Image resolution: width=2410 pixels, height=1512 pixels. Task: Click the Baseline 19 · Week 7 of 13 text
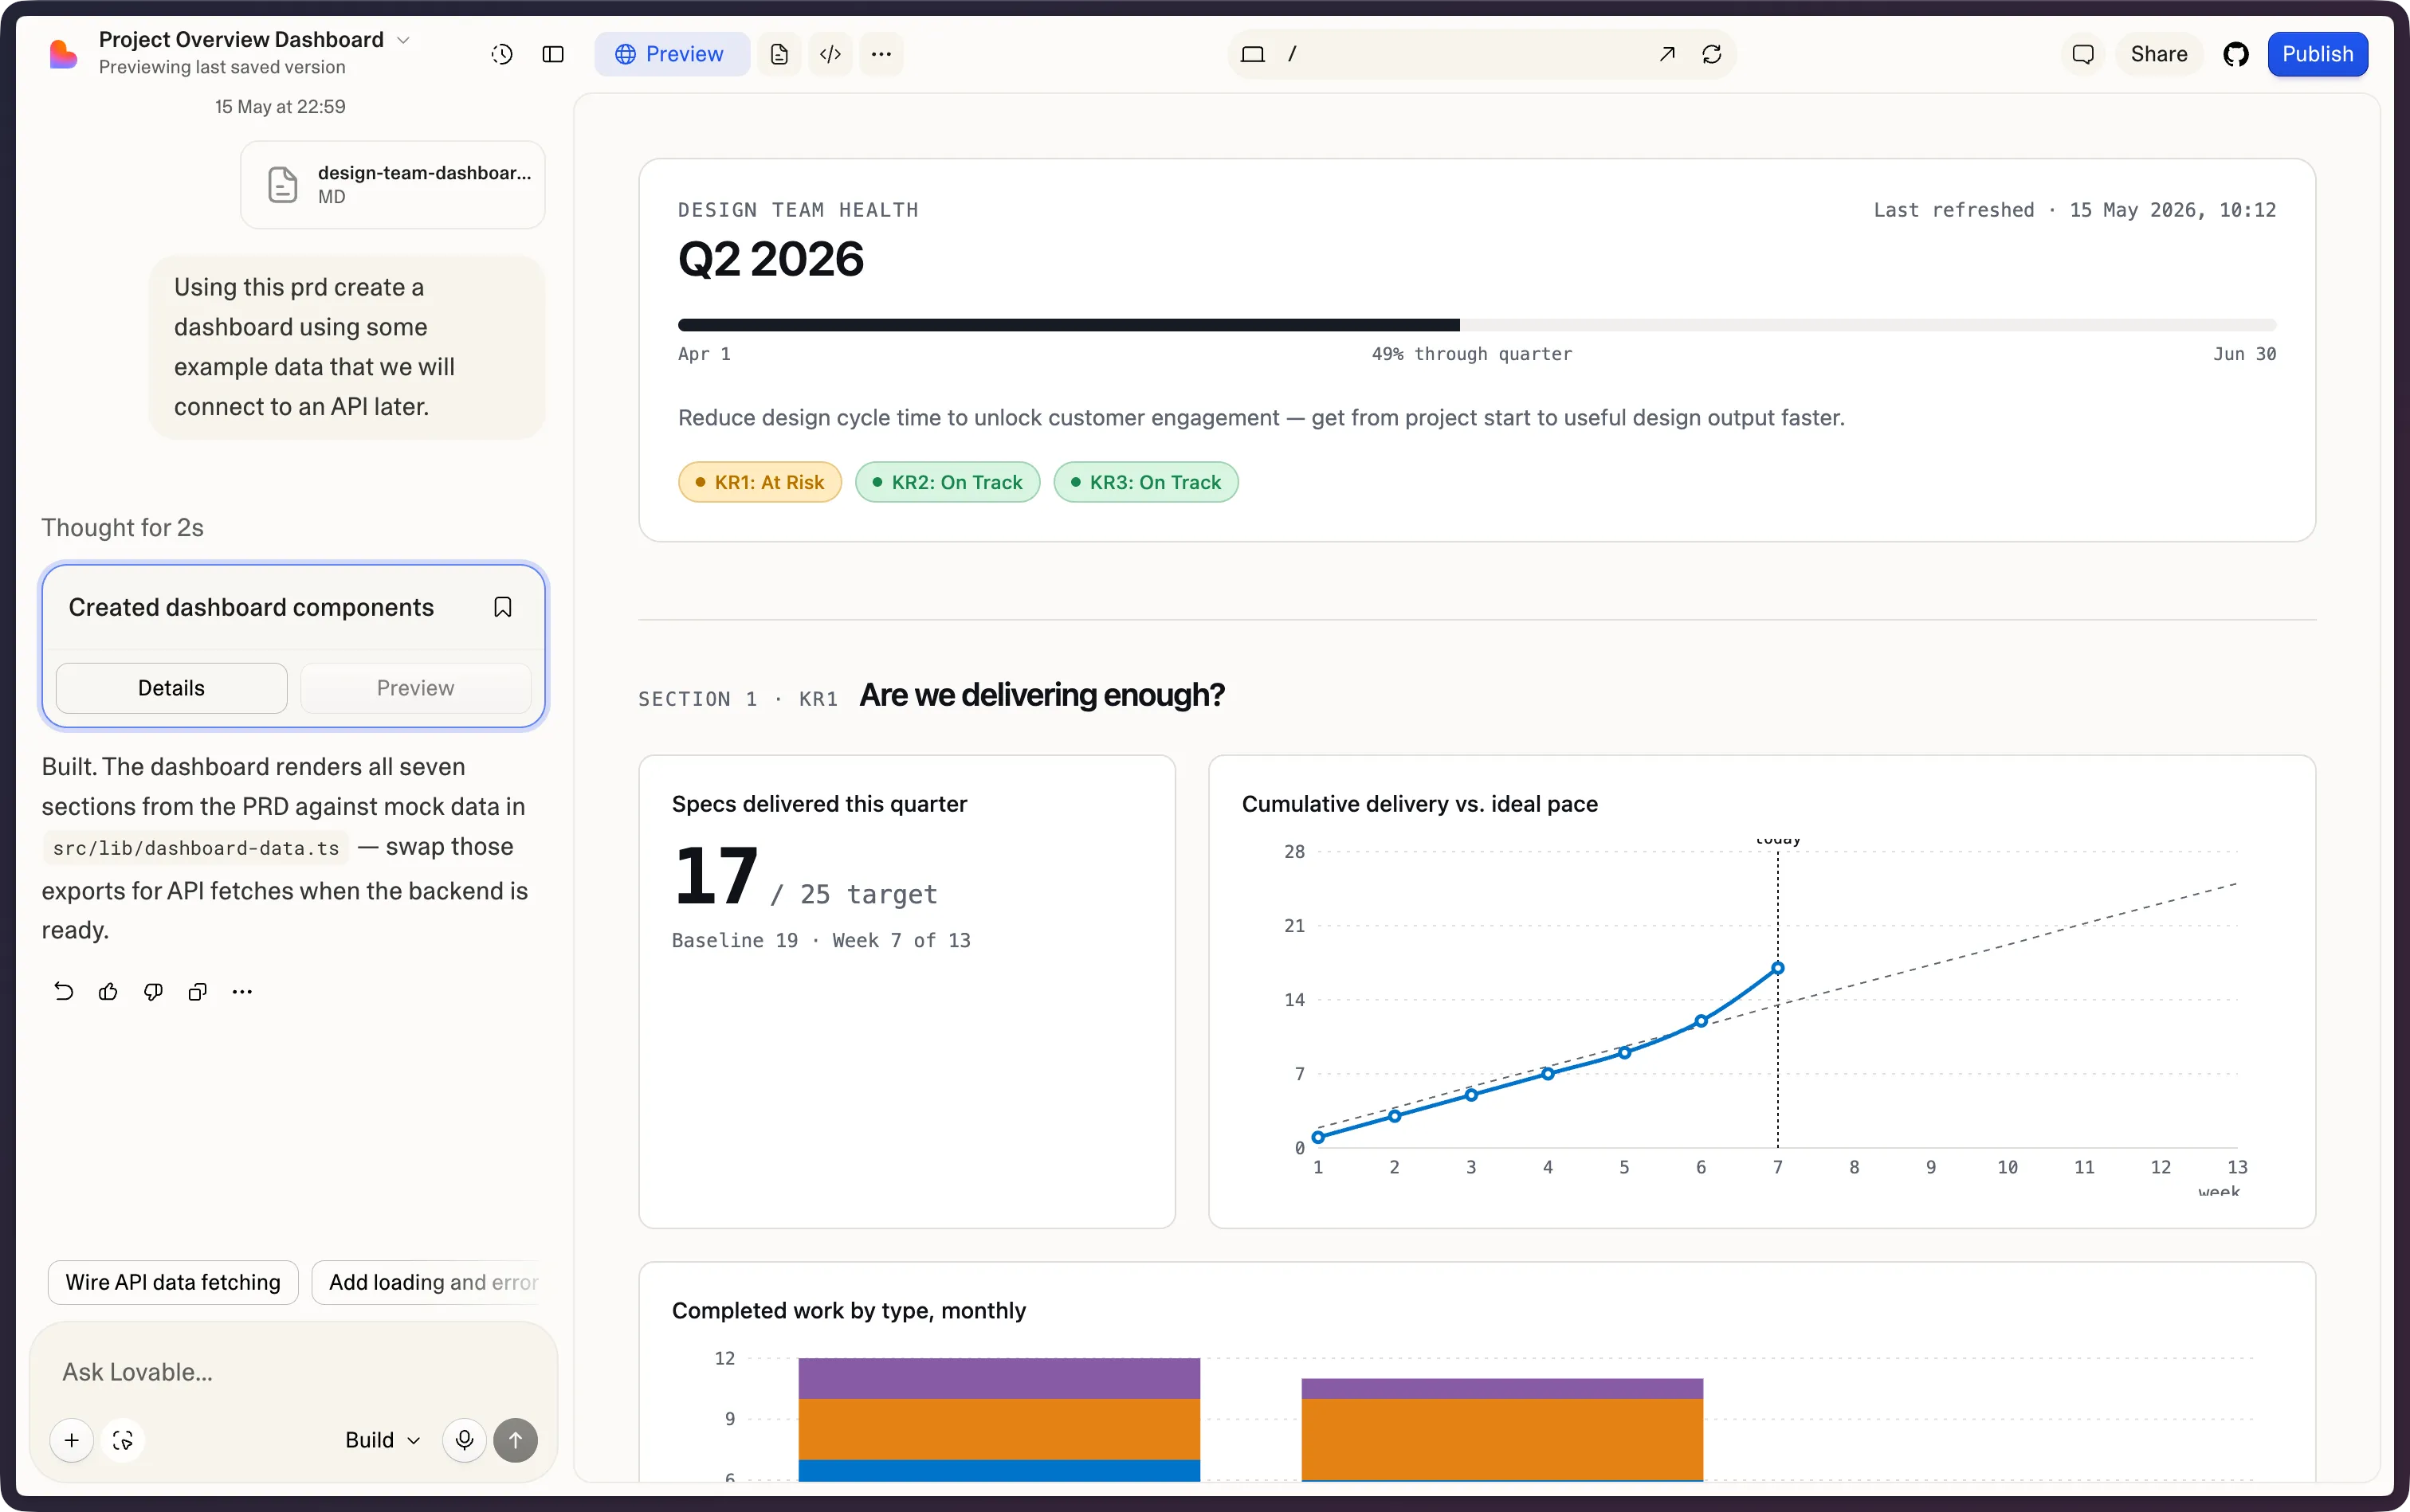pos(820,940)
